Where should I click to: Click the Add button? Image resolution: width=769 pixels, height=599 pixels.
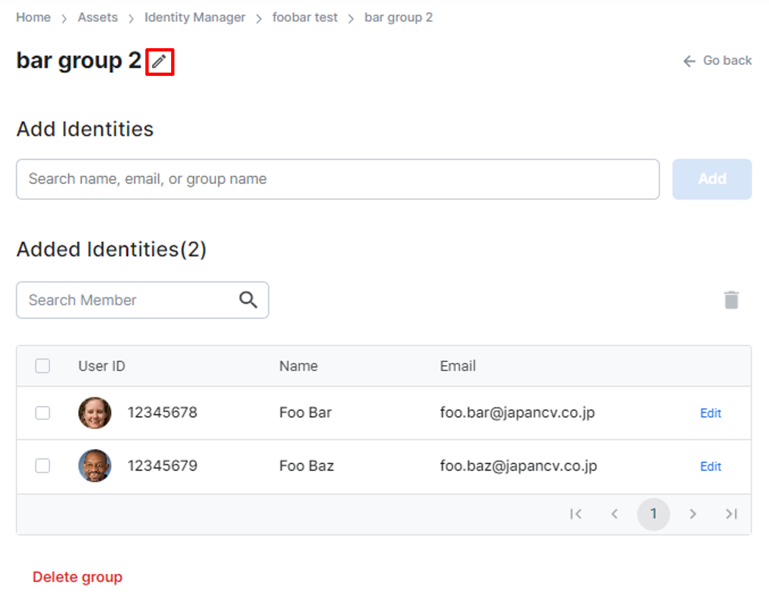pyautogui.click(x=711, y=179)
